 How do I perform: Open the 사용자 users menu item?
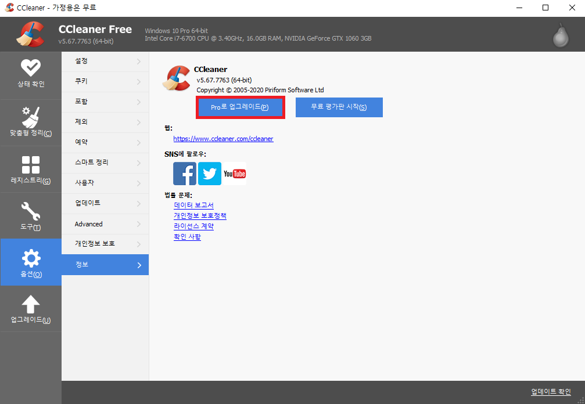tap(105, 183)
